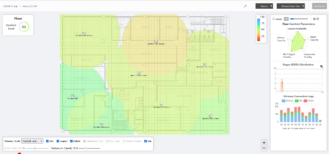329x154 pixels.
Task: Click the Details list icon
Action: point(273,19)
